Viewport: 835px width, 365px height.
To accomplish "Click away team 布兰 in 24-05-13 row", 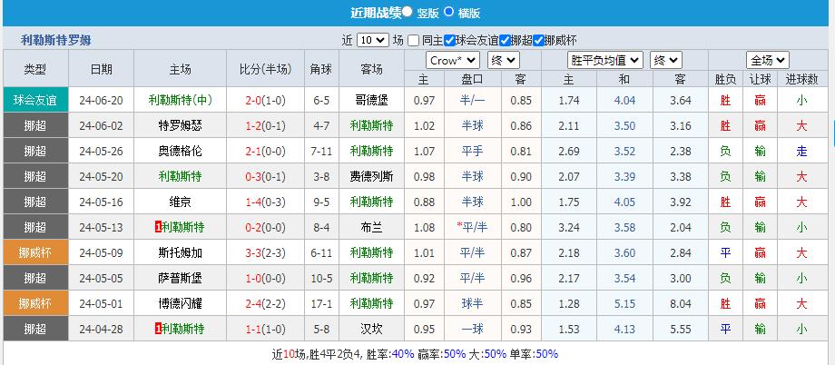I will click(371, 227).
